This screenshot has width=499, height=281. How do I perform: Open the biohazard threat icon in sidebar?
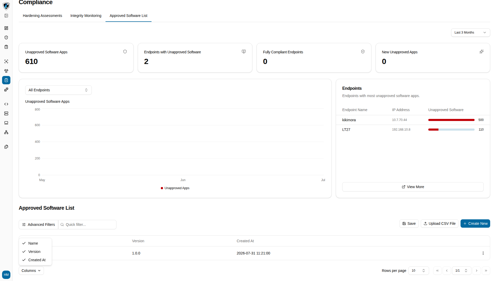6,71
